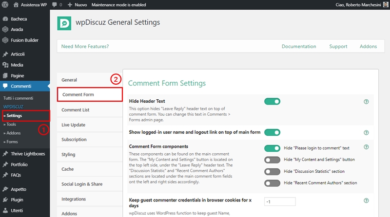This screenshot has width=390, height=217.
Task: Open the Documentation link
Action: (x=299, y=46)
